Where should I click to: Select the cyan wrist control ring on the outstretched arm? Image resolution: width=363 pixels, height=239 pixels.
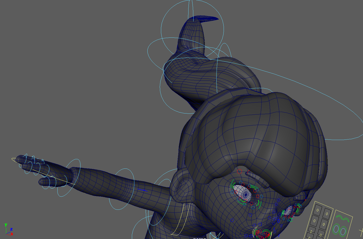pyautogui.click(x=69, y=178)
